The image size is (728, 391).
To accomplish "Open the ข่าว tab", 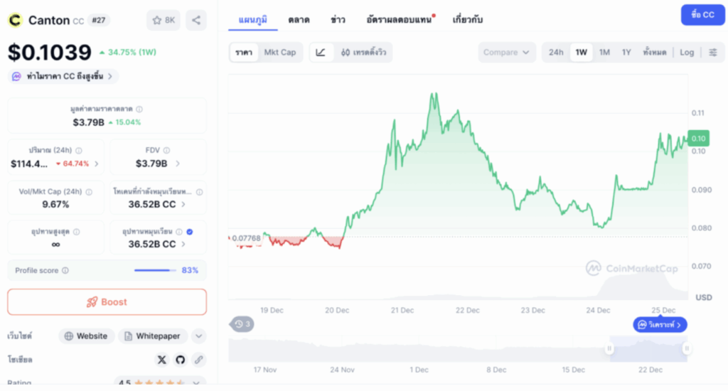I will pyautogui.click(x=338, y=19).
